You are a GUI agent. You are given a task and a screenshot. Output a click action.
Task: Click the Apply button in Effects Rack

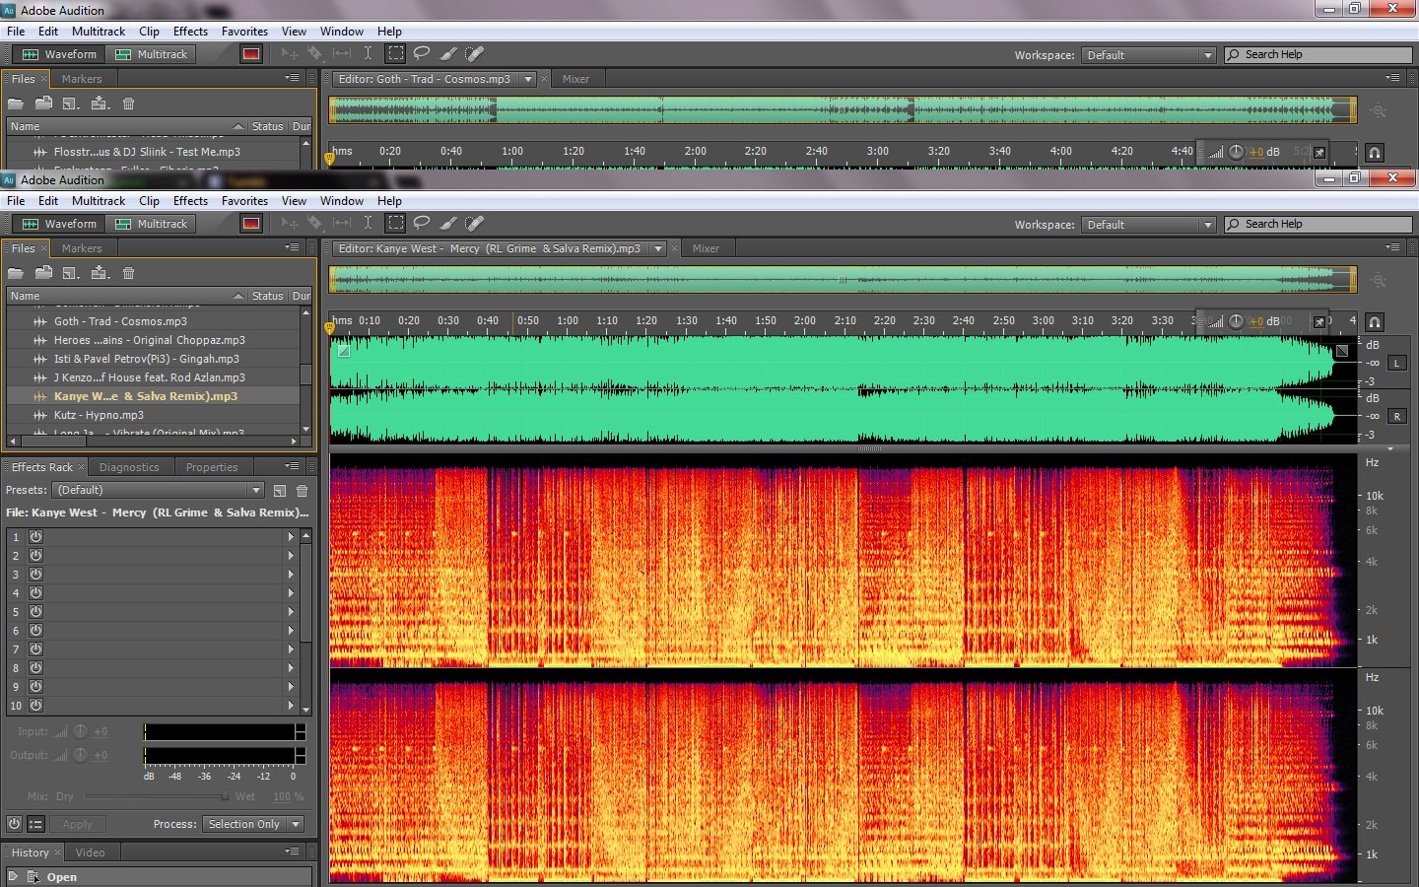pos(77,824)
